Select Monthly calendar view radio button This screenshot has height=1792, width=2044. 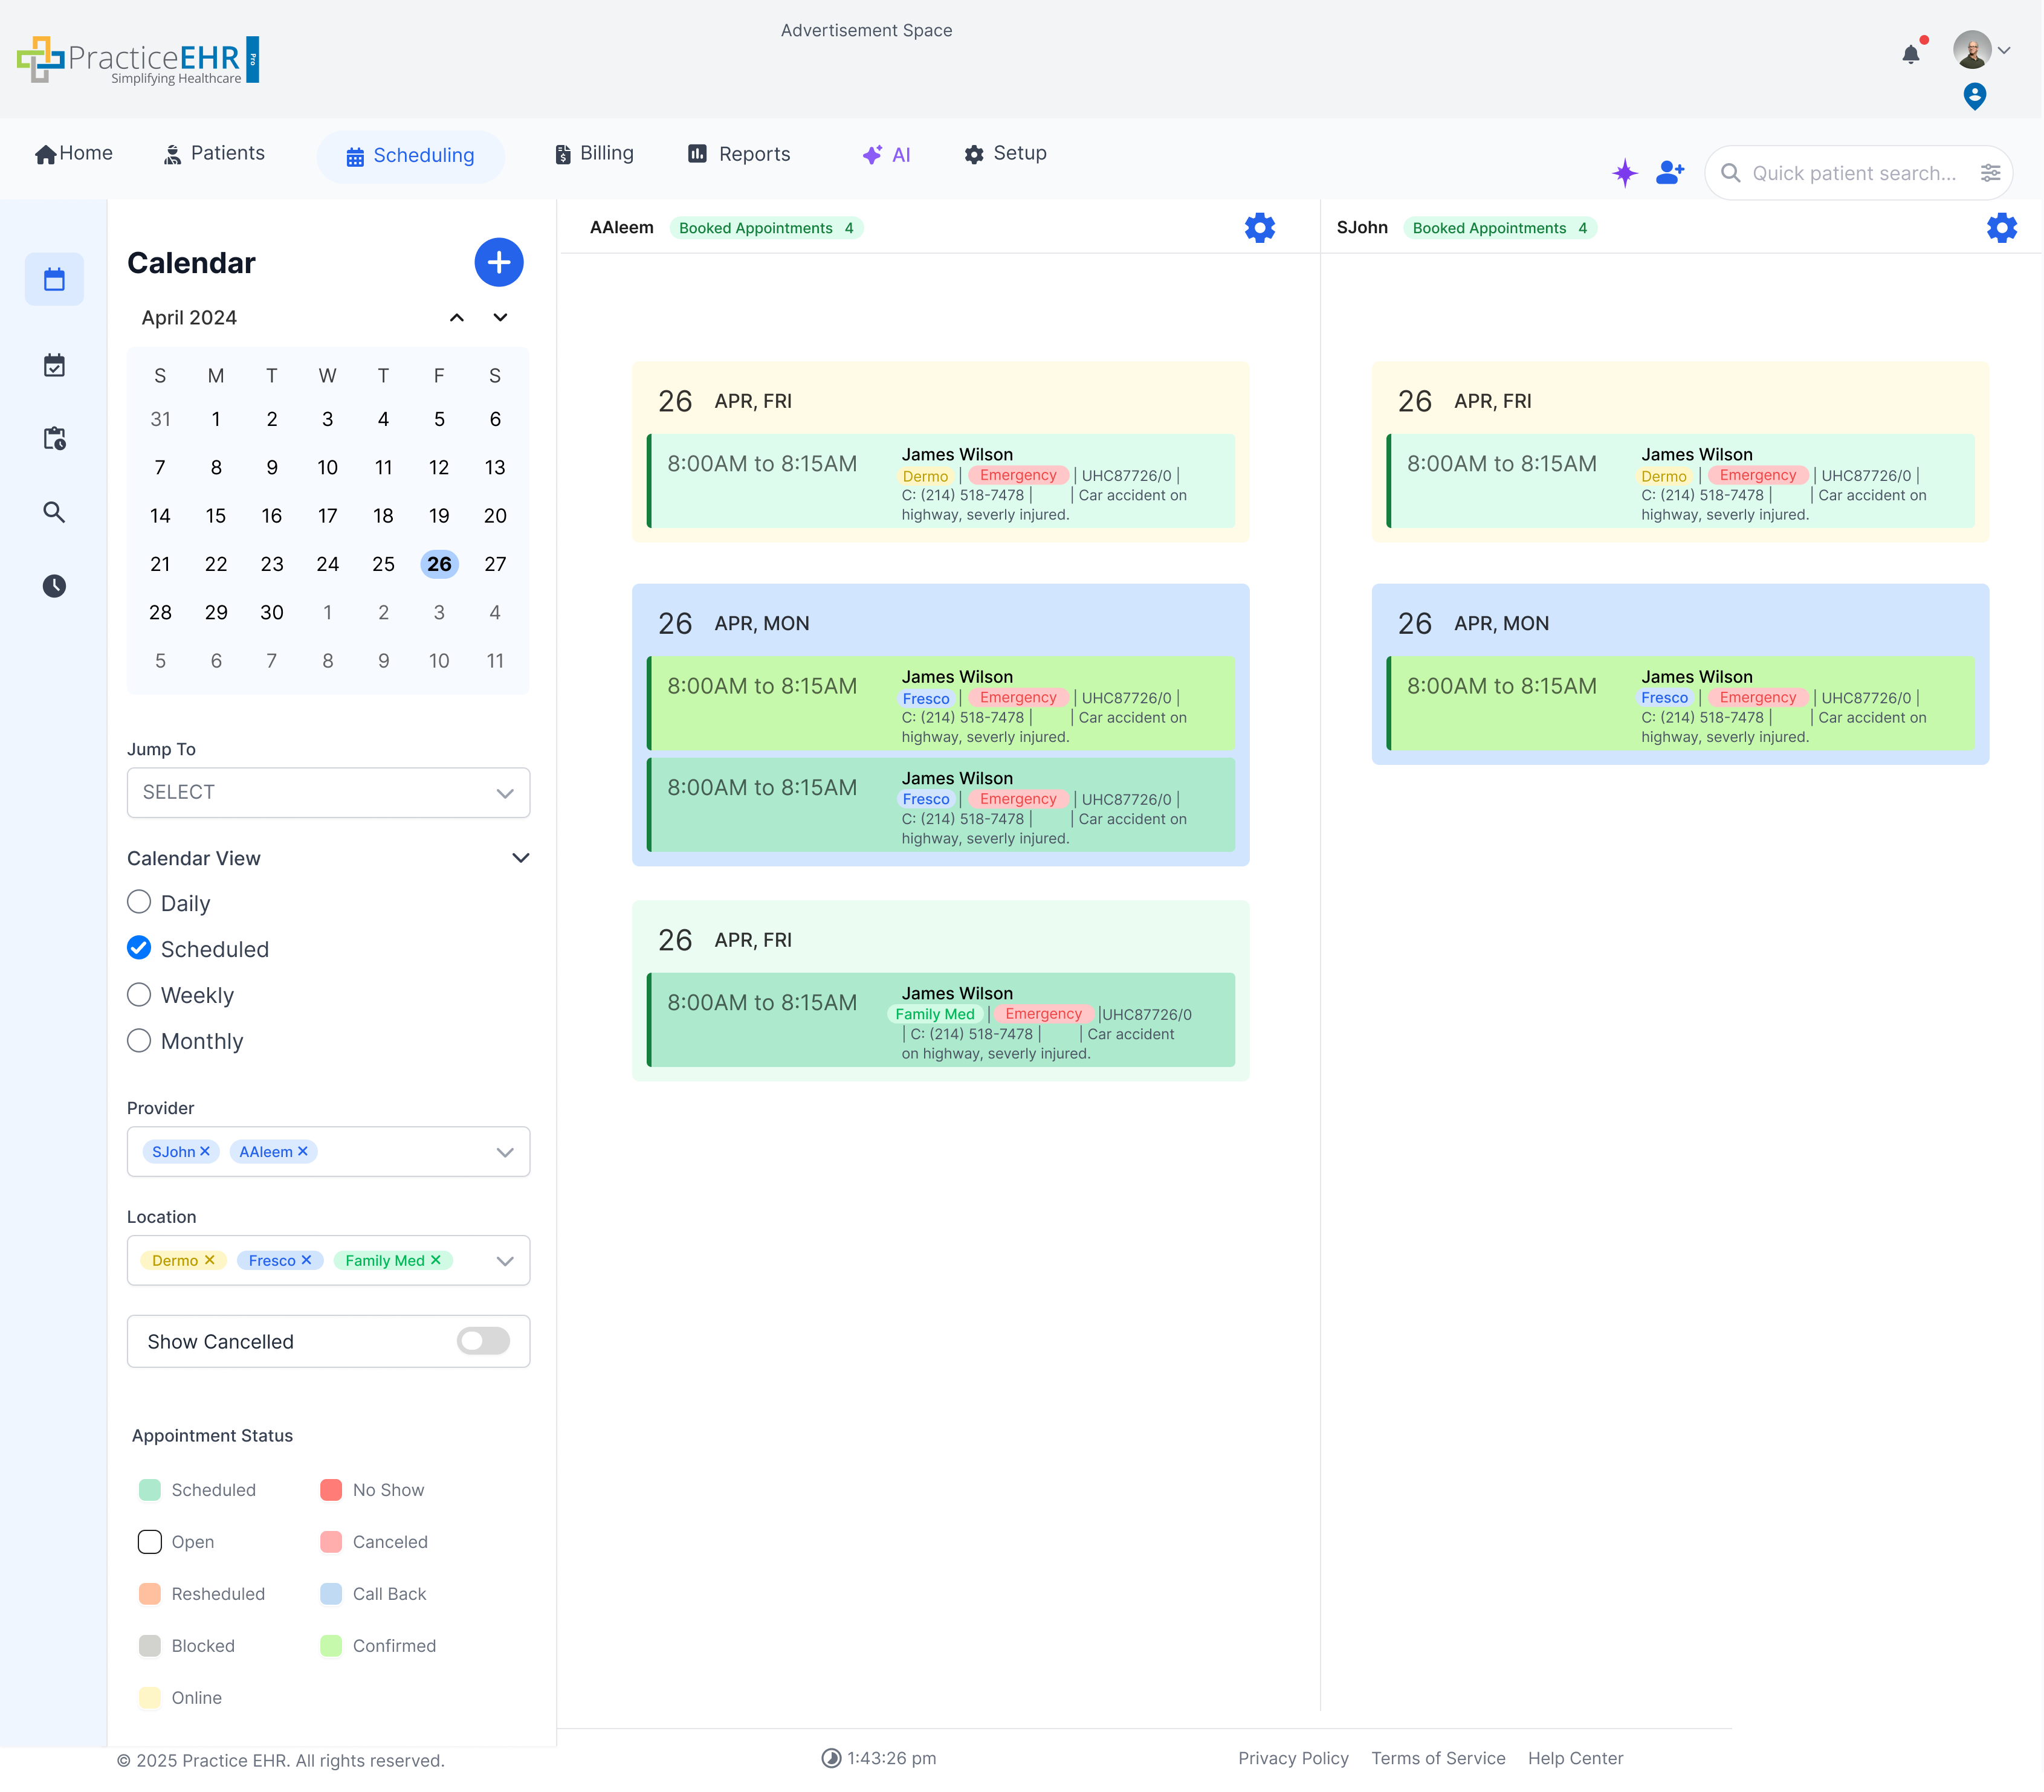pos(138,1040)
